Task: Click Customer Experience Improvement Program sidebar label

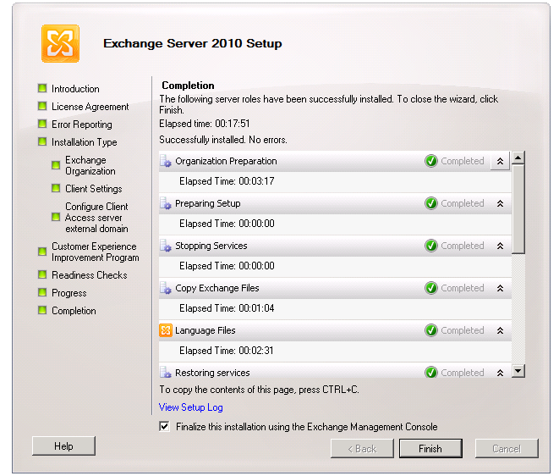Action: pos(96,252)
